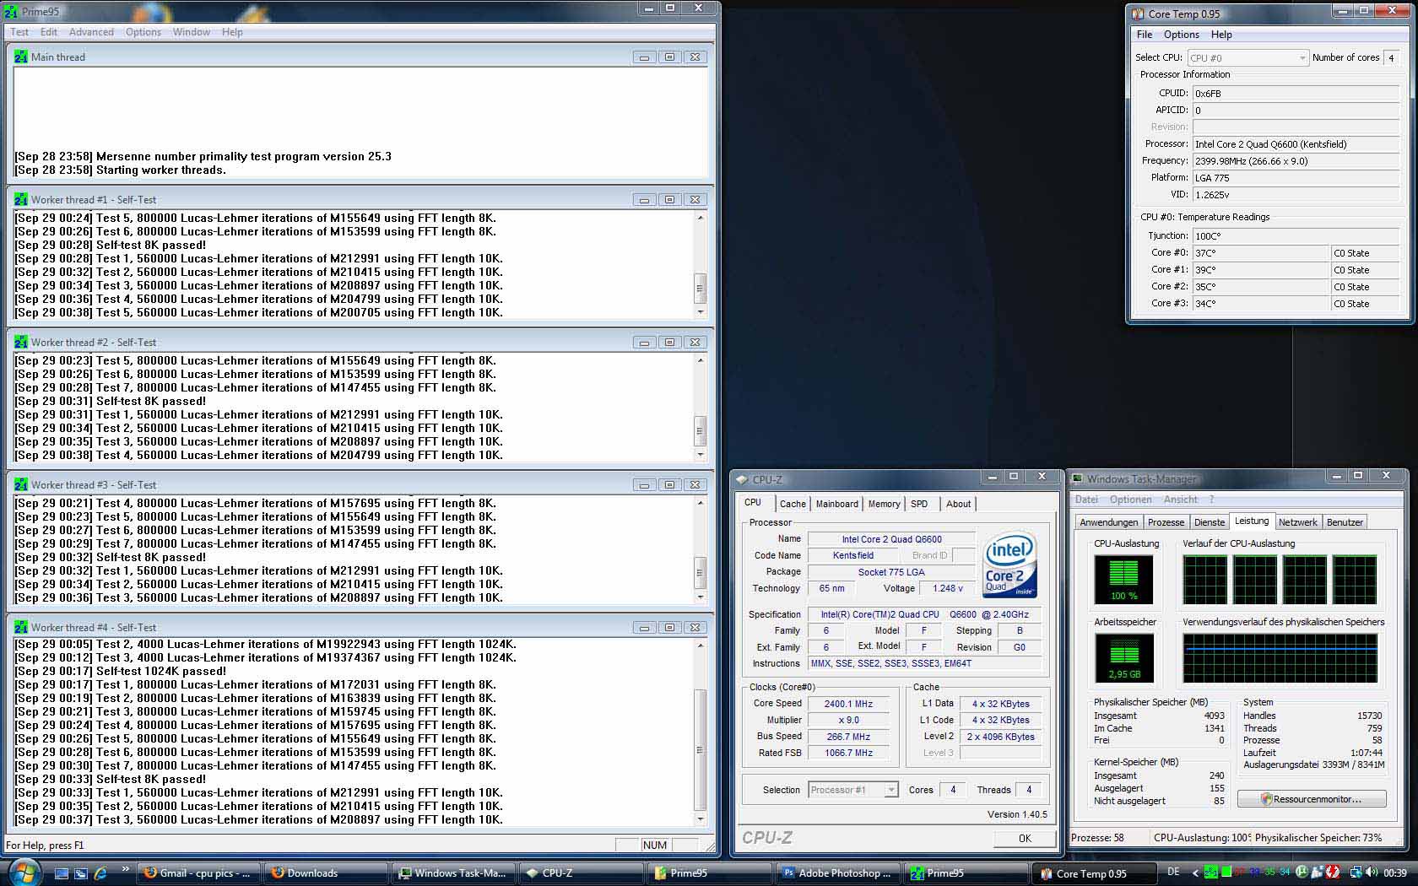Click the Arbeitsspeicher 2,95 GB gauge
1418x886 pixels.
1123,657
